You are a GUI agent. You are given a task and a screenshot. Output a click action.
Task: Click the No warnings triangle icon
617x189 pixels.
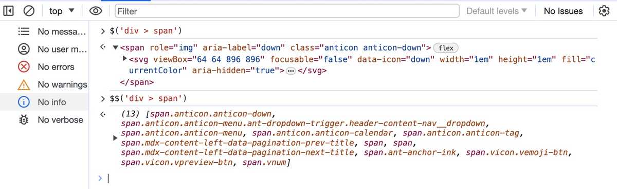(x=24, y=84)
